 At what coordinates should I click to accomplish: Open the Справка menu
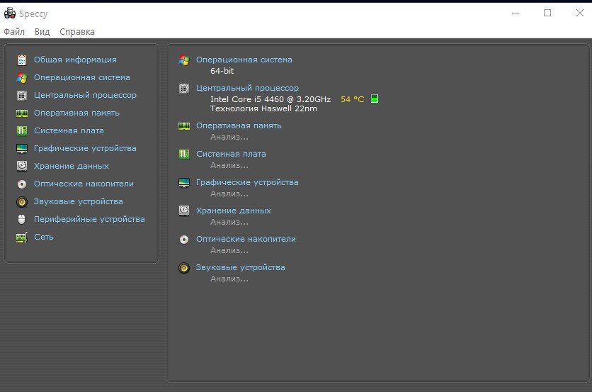pos(77,32)
